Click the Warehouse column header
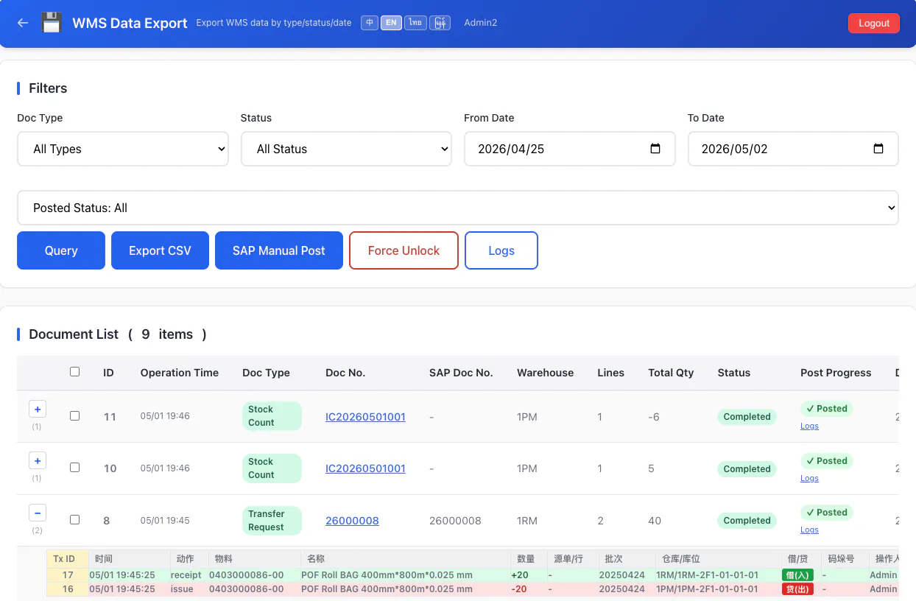 pos(545,373)
